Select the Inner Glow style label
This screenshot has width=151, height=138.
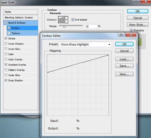pyautogui.click(x=14, y=49)
